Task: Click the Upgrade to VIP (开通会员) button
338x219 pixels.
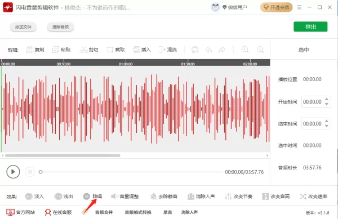Action: coord(277,7)
